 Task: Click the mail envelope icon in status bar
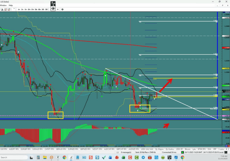[117, 152]
